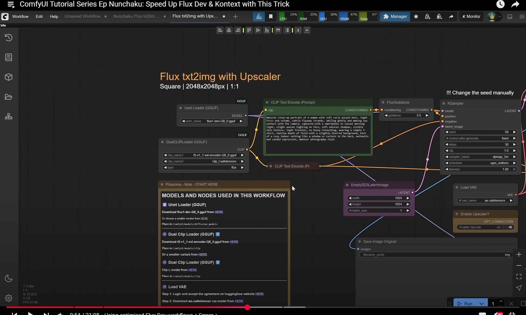Click the video progress bar scrubber
This screenshot has width=526, height=315.
247,307
